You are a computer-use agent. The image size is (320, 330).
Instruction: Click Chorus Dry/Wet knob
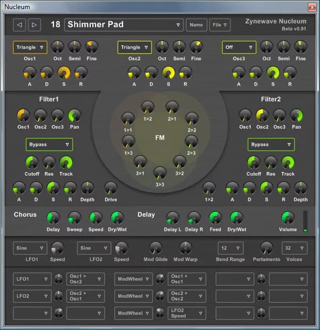pyautogui.click(x=117, y=218)
